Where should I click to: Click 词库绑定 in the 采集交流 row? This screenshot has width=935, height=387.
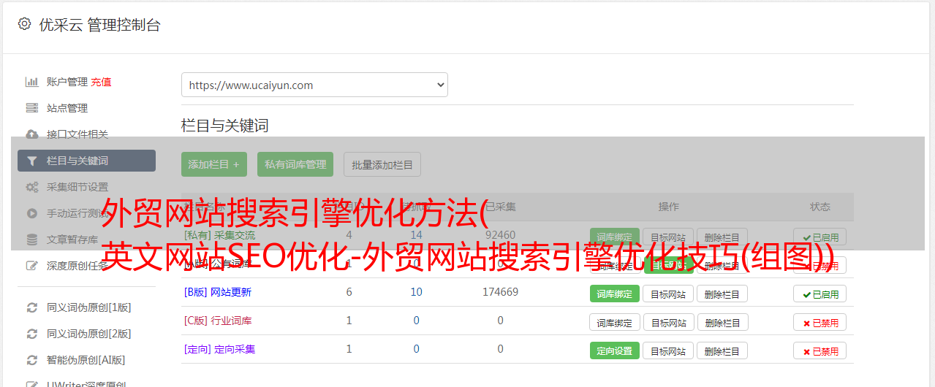click(x=615, y=237)
